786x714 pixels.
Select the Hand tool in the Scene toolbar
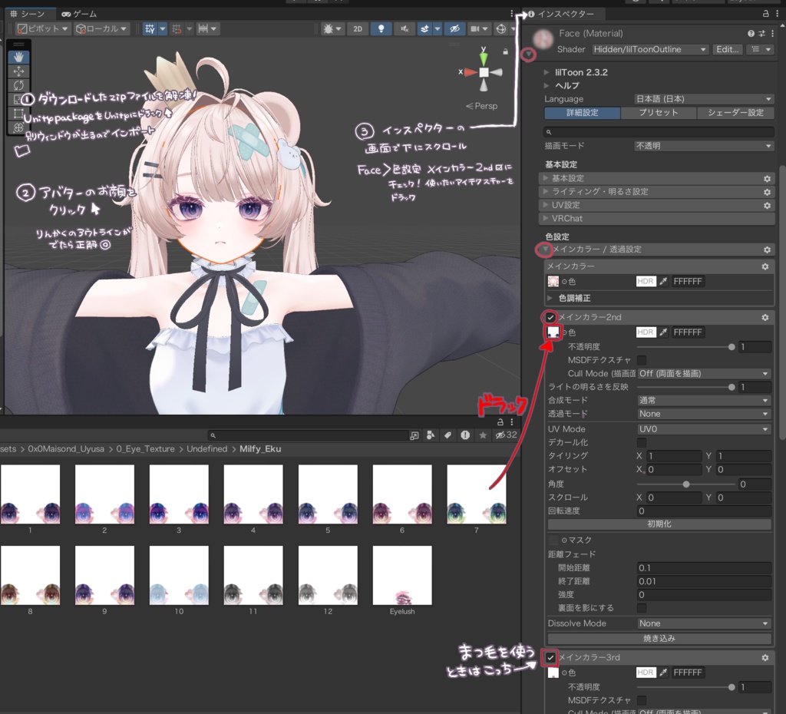(x=18, y=55)
